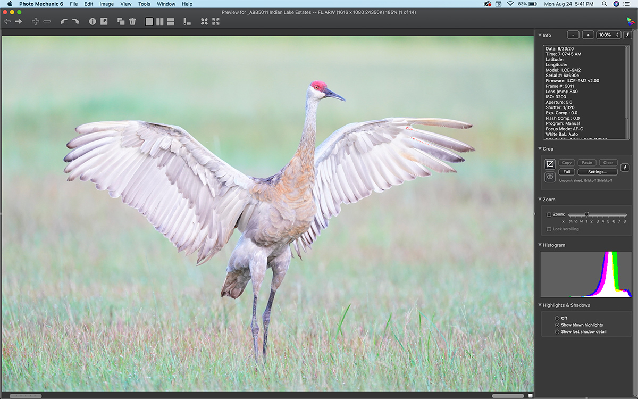Click the histogram graph

[x=586, y=274]
